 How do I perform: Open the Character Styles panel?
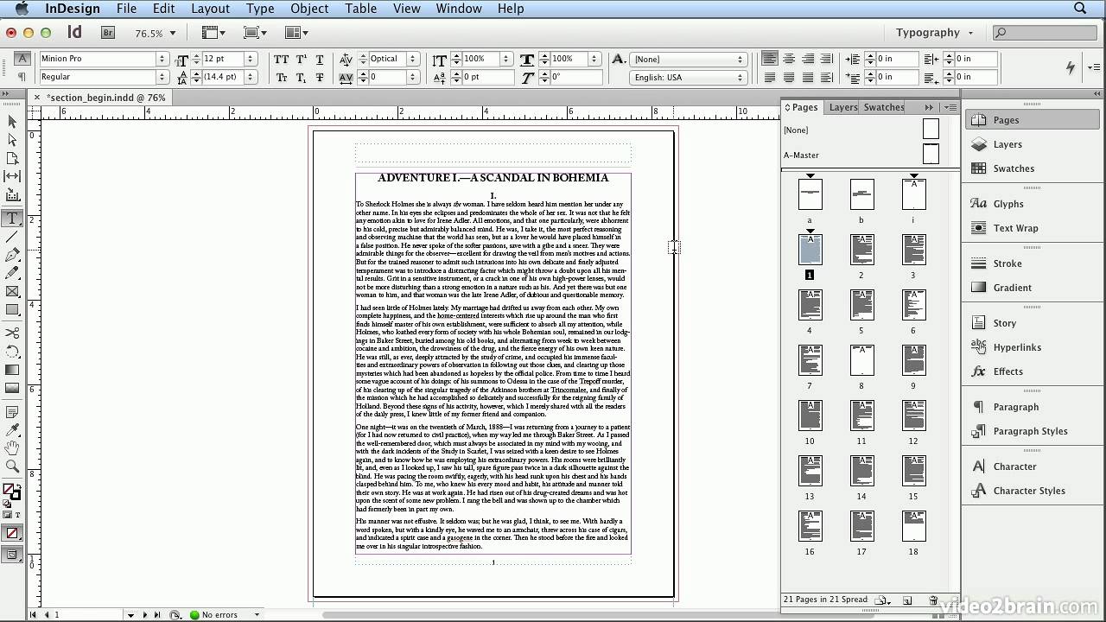[x=1028, y=491]
